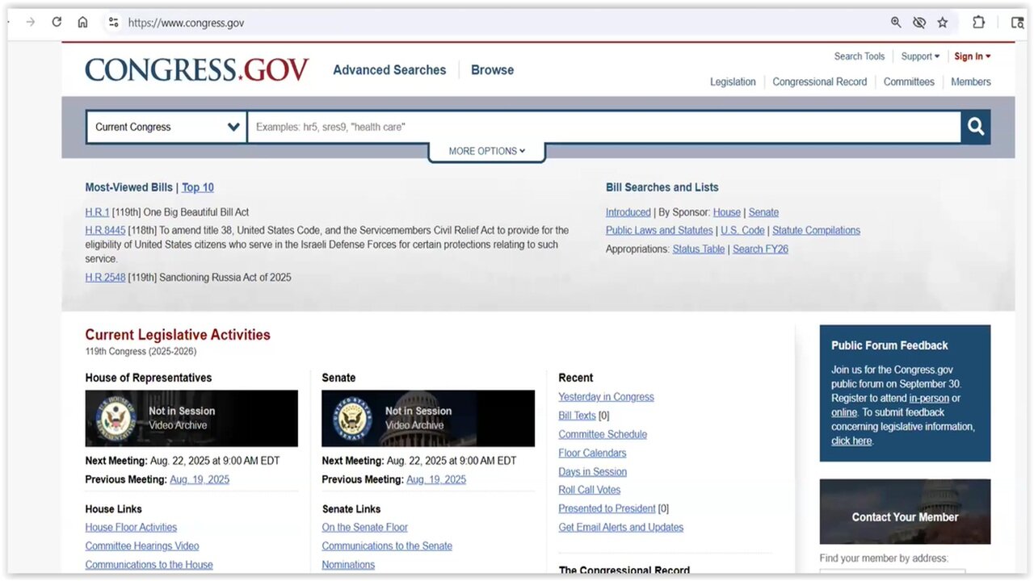
Task: Open bill H.R.8445
Action: coord(105,230)
